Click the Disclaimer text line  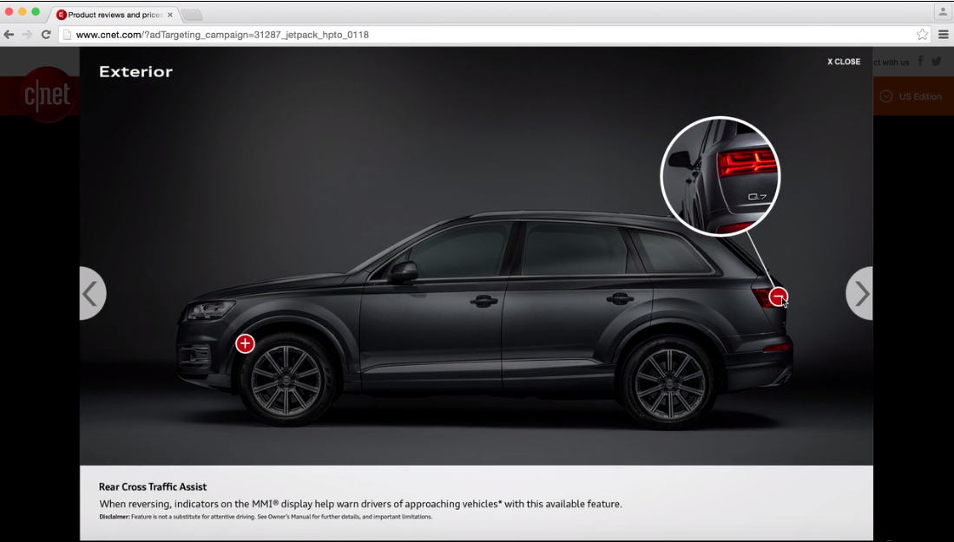(x=266, y=517)
